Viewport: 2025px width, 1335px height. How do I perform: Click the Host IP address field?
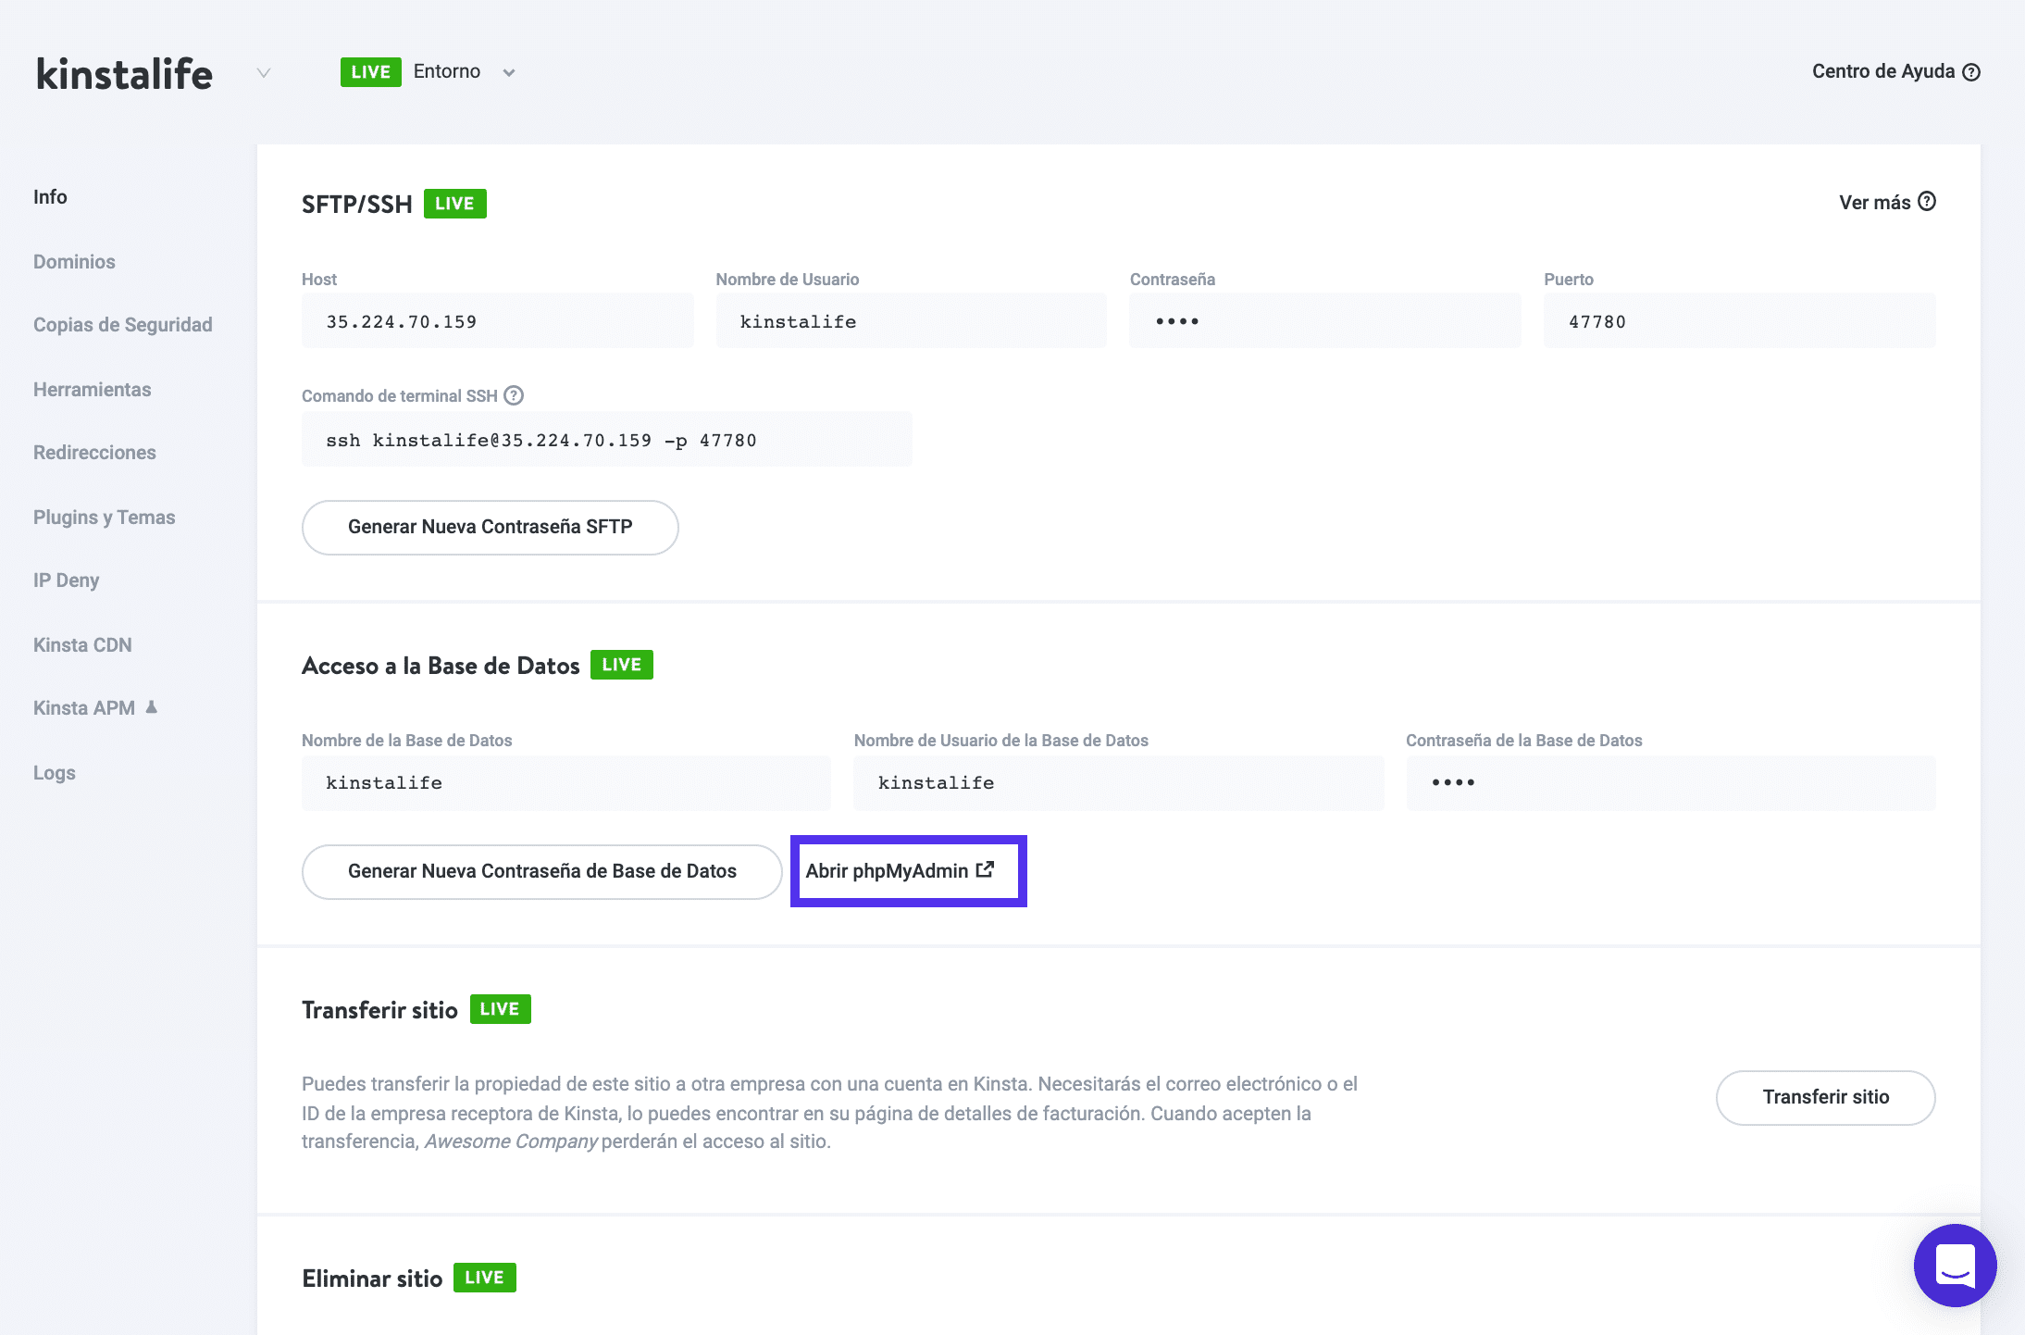(x=497, y=320)
